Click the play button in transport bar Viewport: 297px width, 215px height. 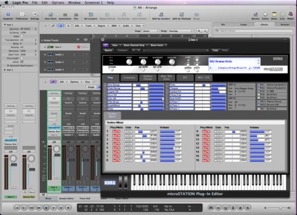53,208
